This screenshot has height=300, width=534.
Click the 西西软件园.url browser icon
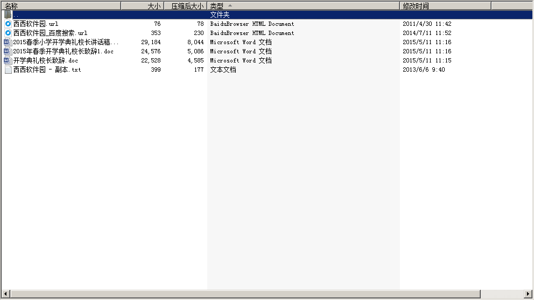coord(8,24)
